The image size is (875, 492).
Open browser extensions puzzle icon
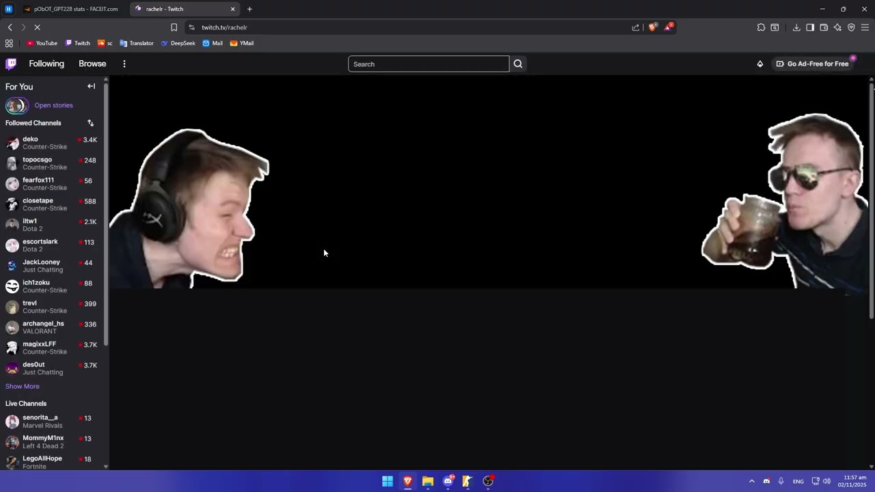(x=761, y=27)
